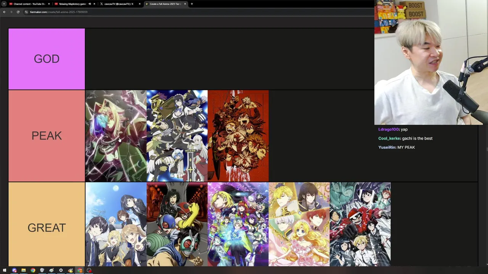Select the giant sword group poster in PEAK
Viewport: 488px width, 274px height.
(177, 136)
